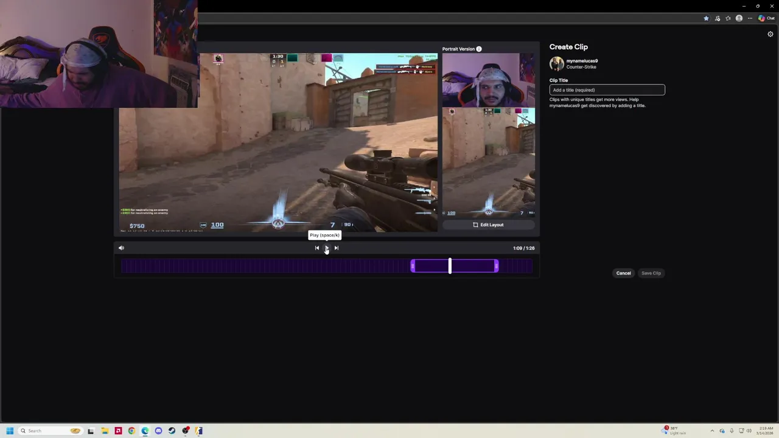Open File Explorer from the taskbar
The height and width of the screenshot is (438, 779).
(x=105, y=431)
